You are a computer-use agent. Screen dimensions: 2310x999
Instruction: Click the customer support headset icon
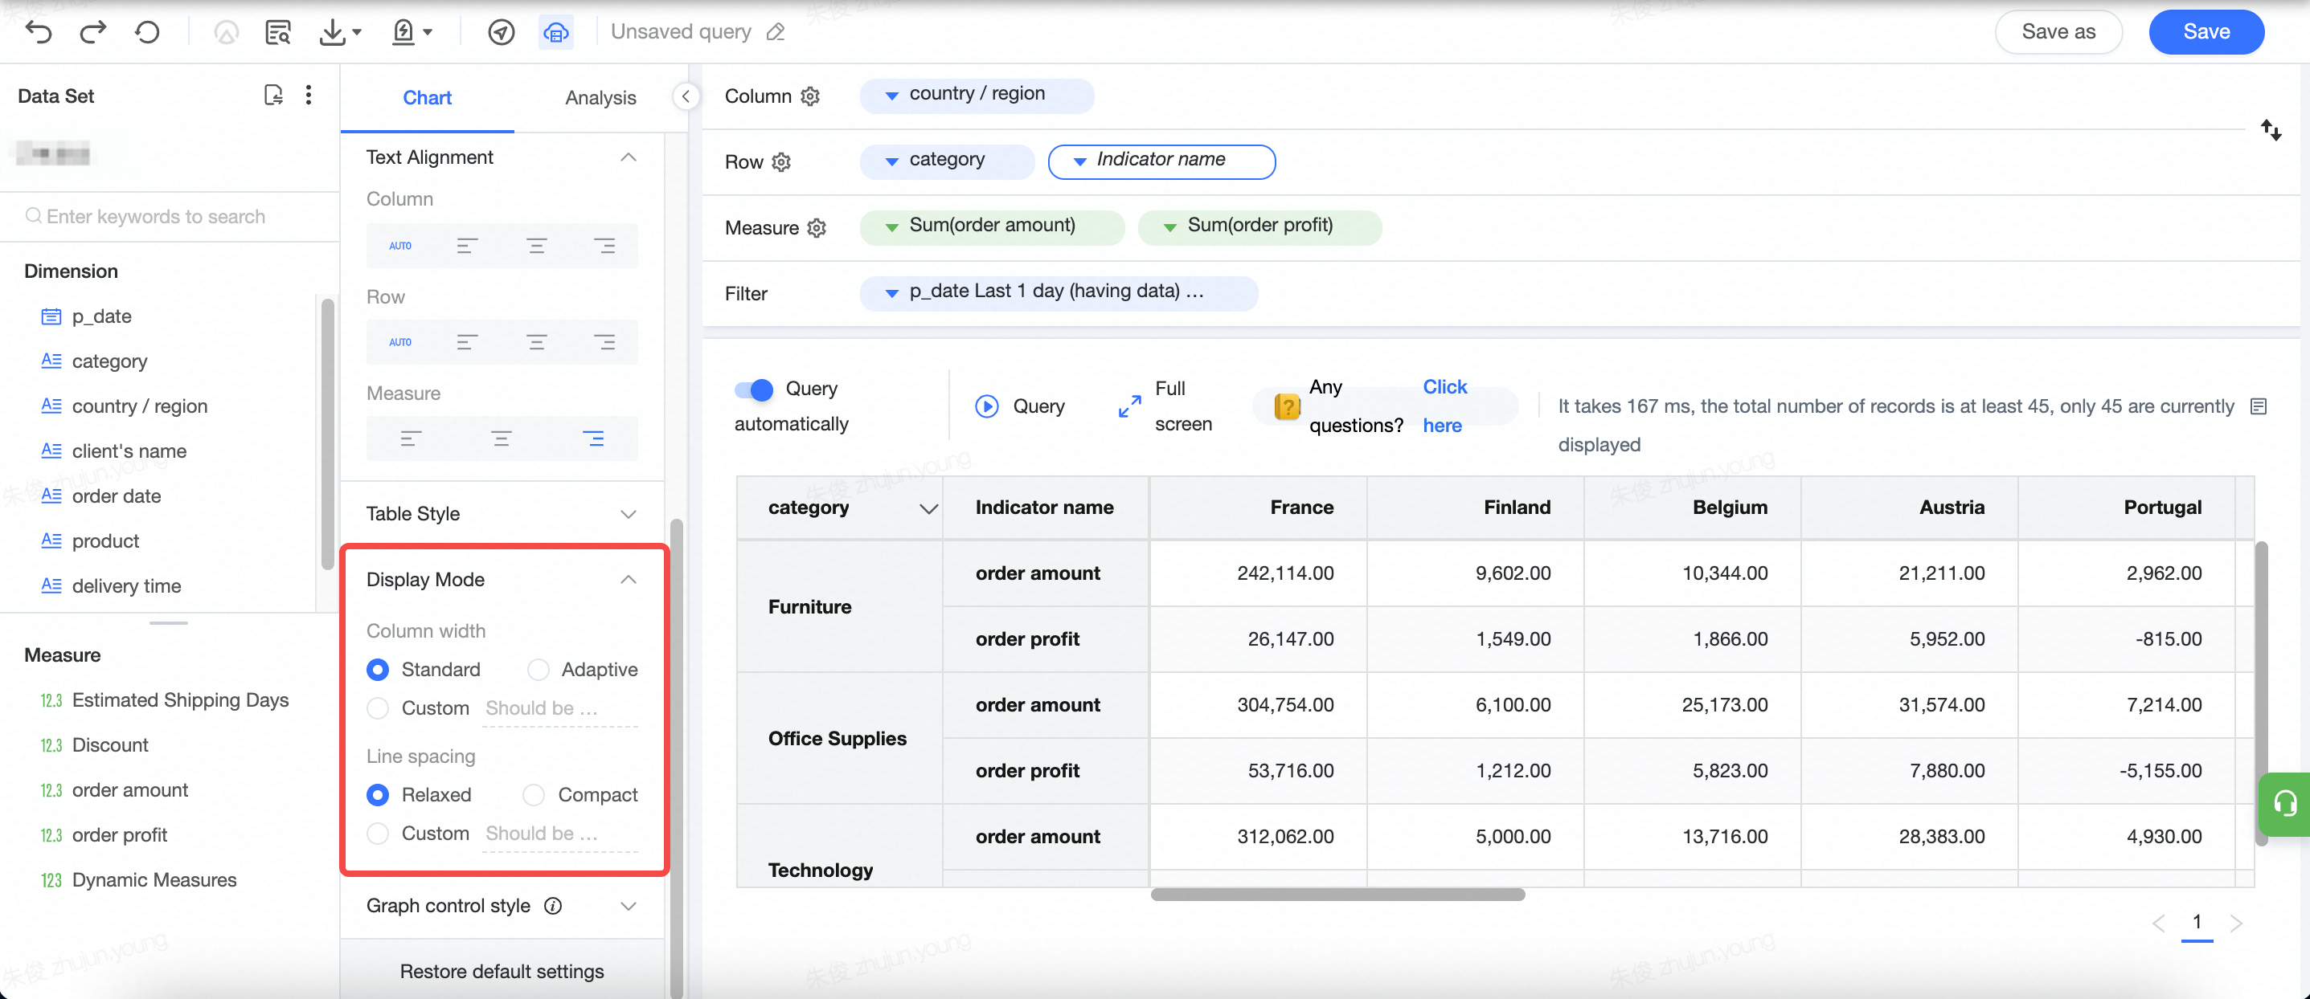[2285, 804]
